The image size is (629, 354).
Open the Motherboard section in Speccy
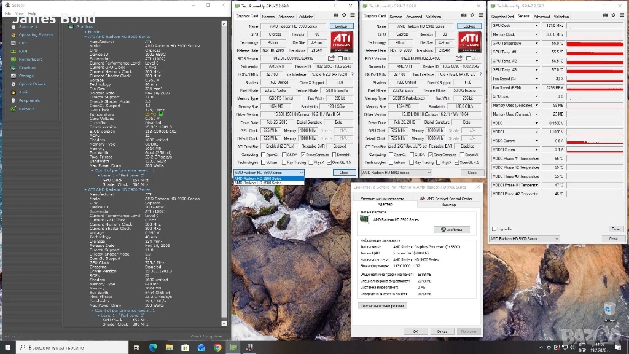tap(30, 60)
